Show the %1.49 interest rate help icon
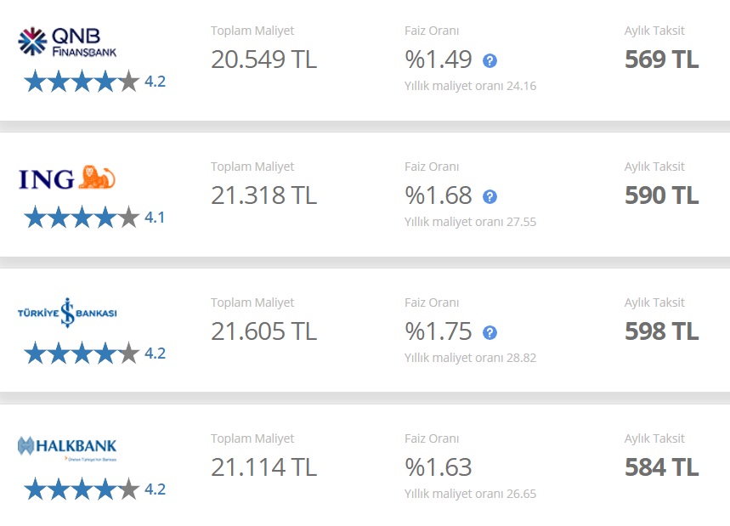 pyautogui.click(x=489, y=60)
